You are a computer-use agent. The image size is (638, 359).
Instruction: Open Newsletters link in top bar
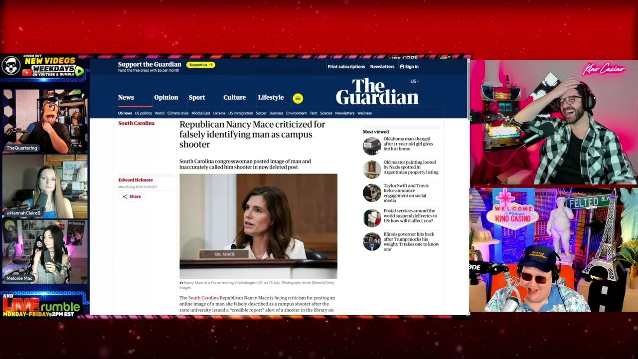tap(382, 66)
